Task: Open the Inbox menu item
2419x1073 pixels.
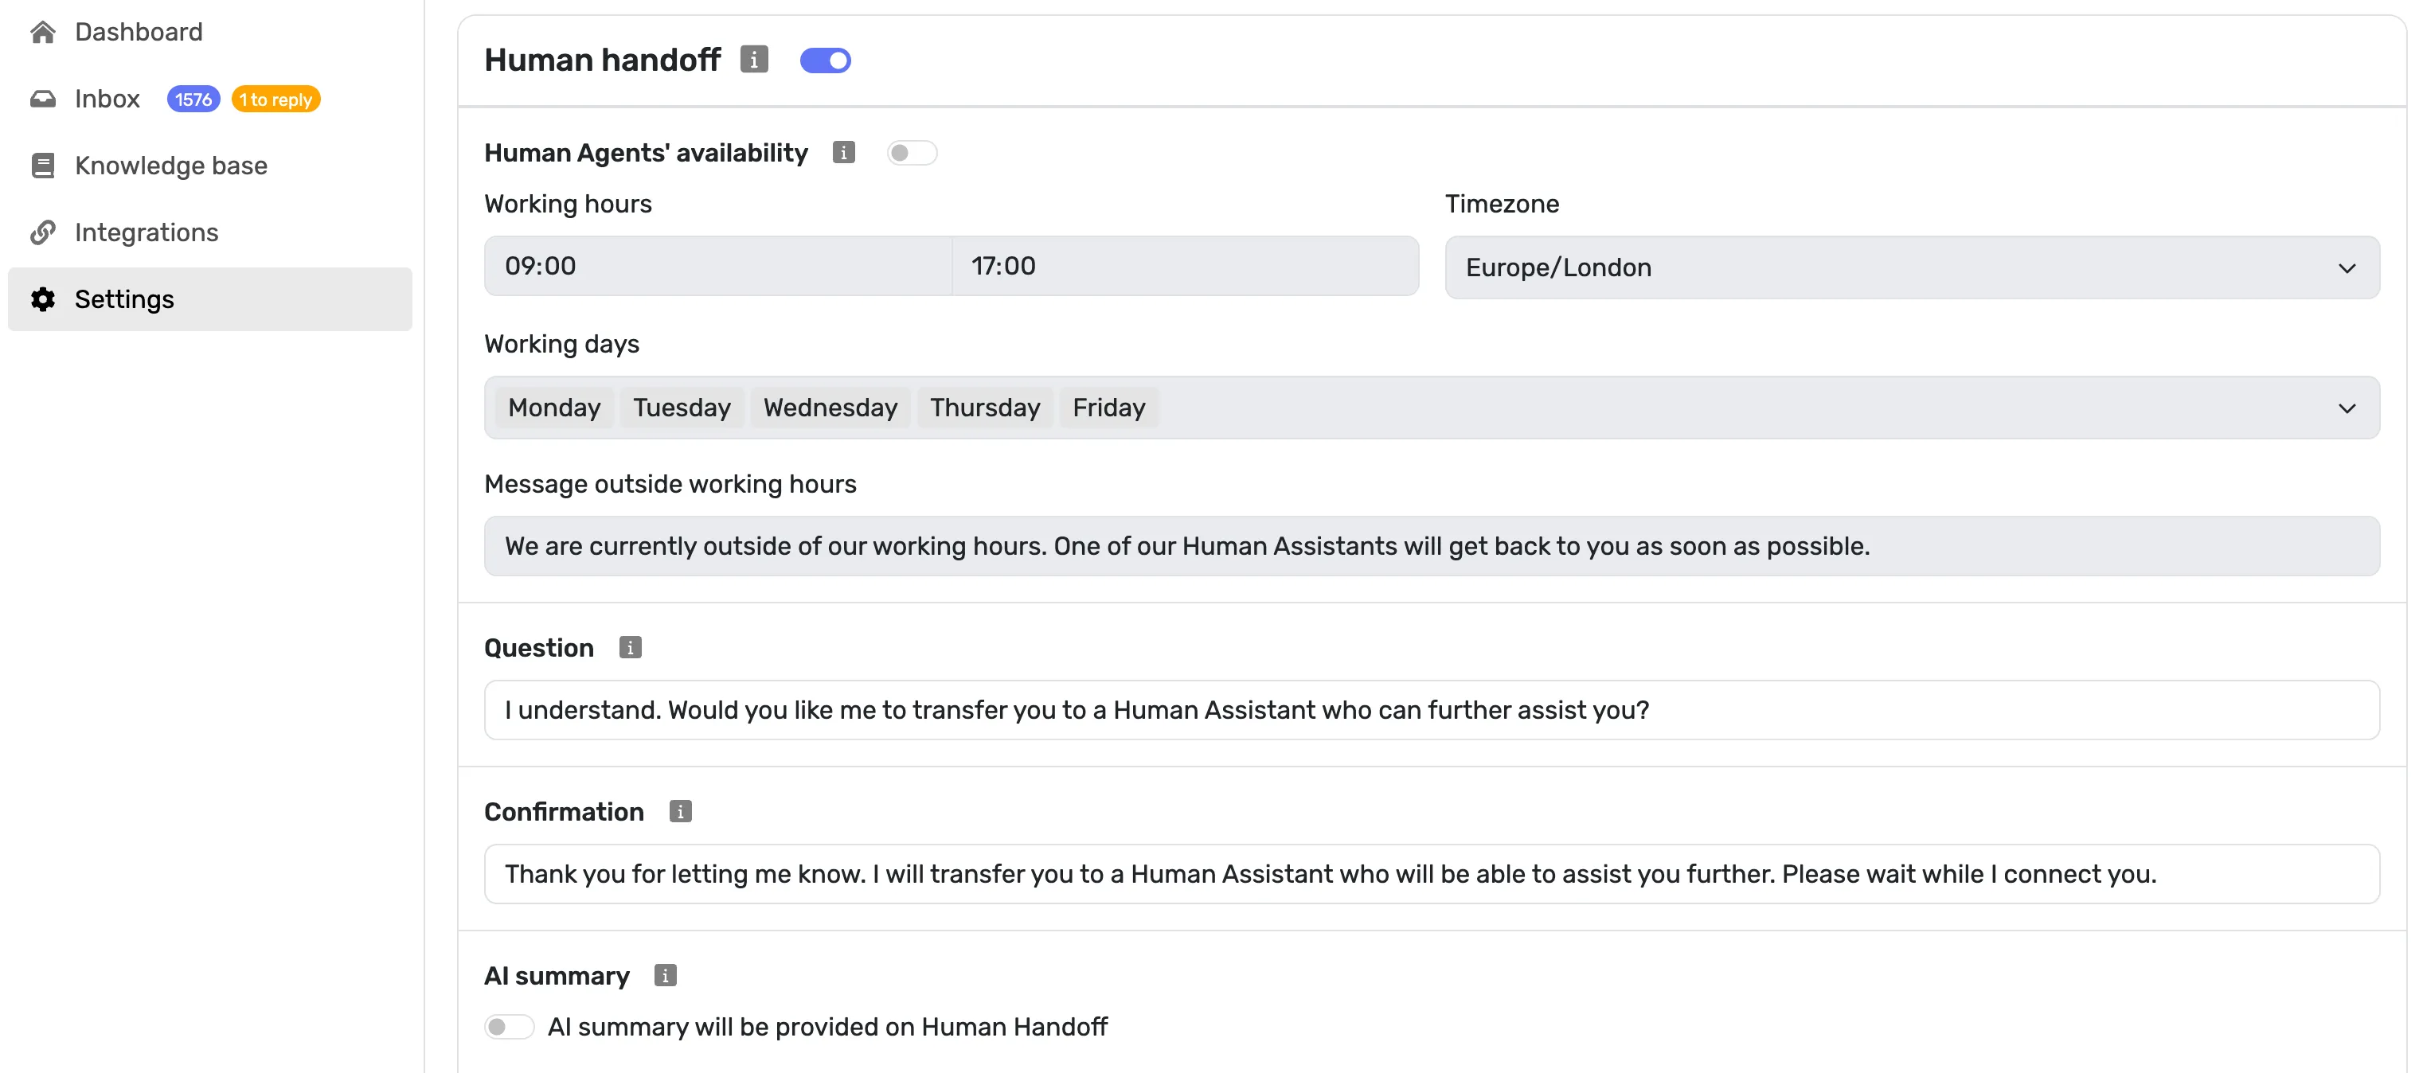Action: tap(107, 99)
